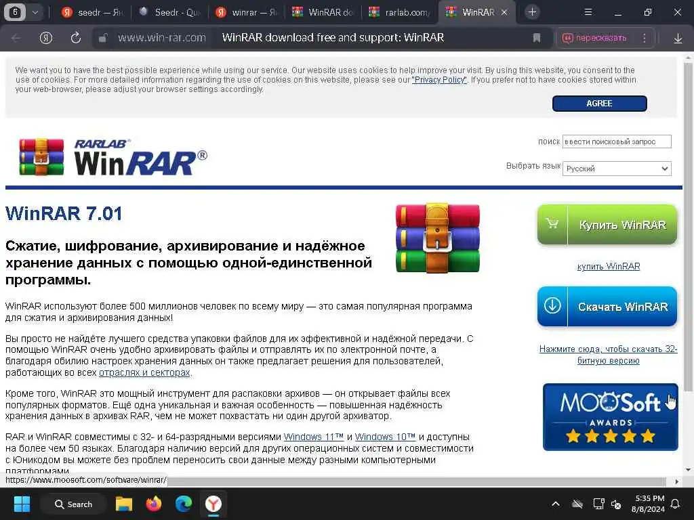
Task: Click the AGREE cookie button
Action: pos(599,104)
